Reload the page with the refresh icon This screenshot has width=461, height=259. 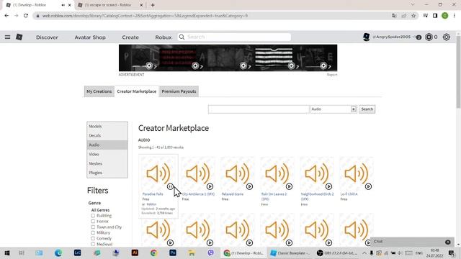pos(26,16)
